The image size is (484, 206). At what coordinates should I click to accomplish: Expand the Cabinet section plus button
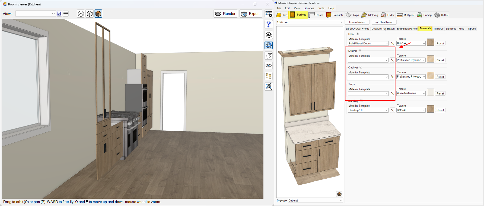pyautogui.click(x=361, y=67)
